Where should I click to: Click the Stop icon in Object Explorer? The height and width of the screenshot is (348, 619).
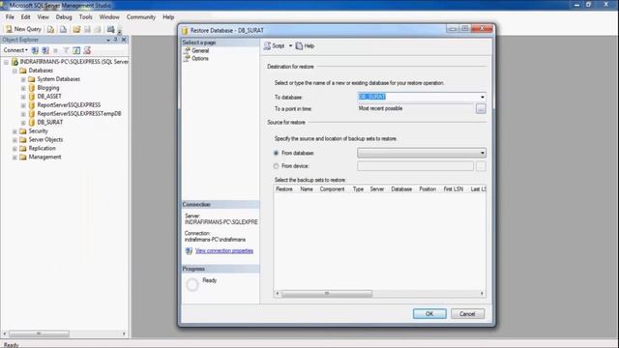click(x=56, y=50)
